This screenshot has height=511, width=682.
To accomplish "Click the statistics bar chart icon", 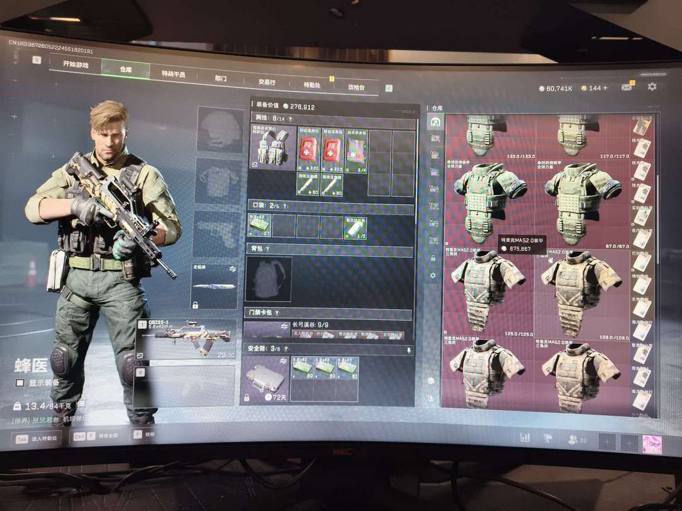I will coord(525,437).
